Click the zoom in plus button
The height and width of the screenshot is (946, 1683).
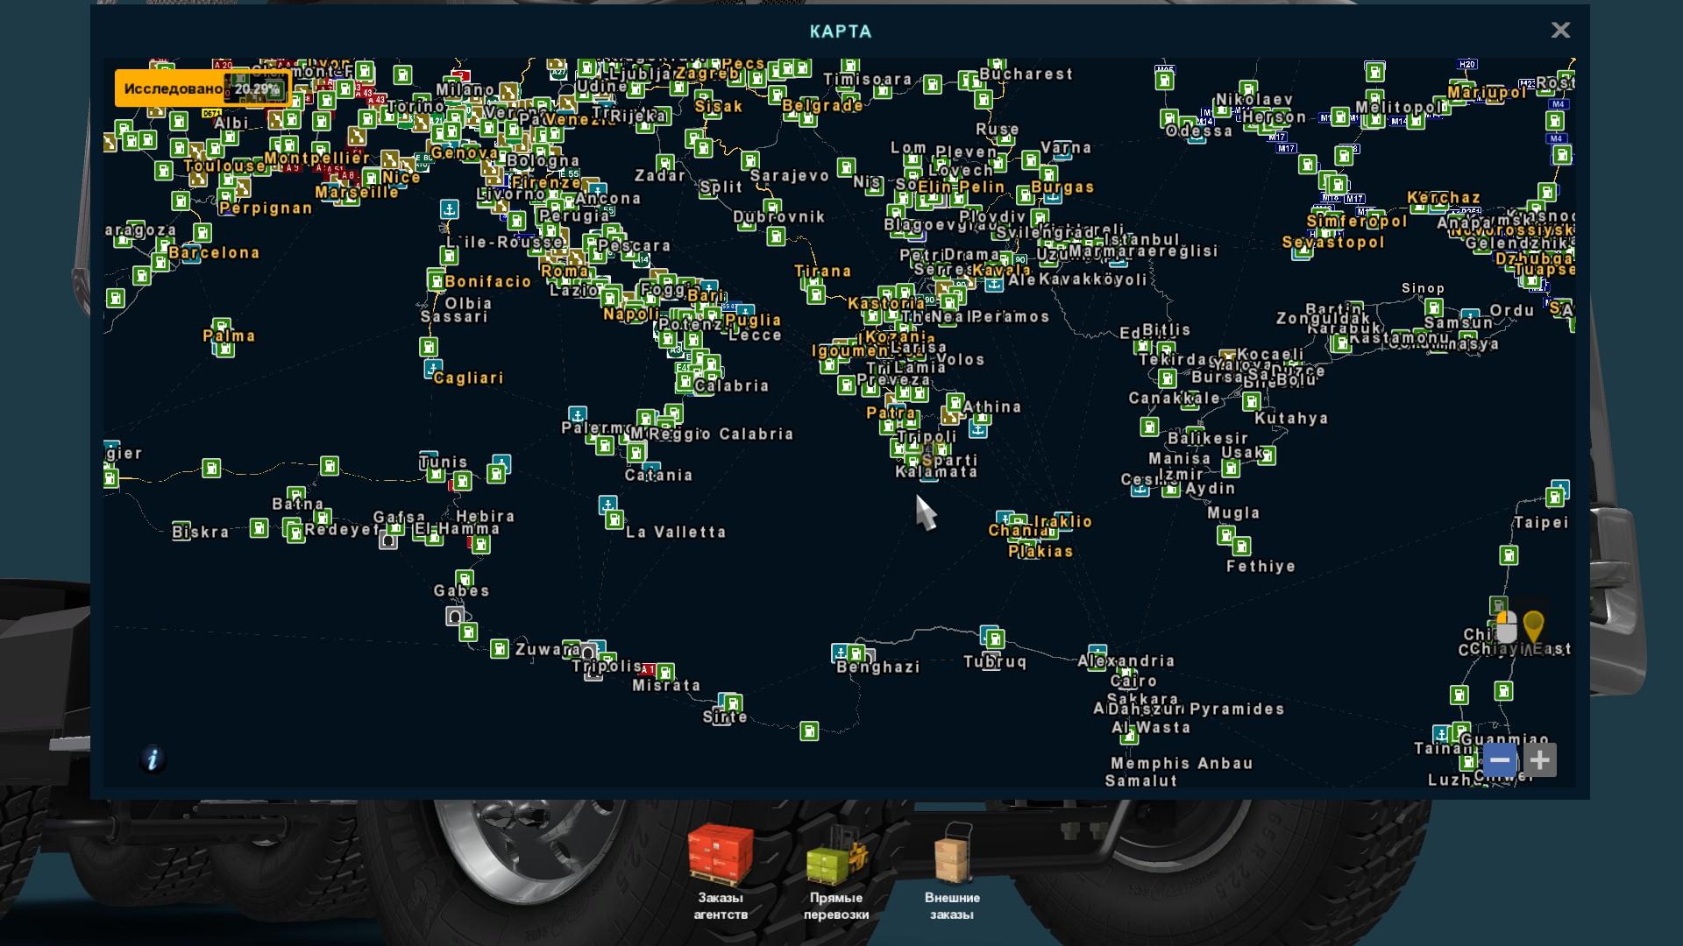1540,759
